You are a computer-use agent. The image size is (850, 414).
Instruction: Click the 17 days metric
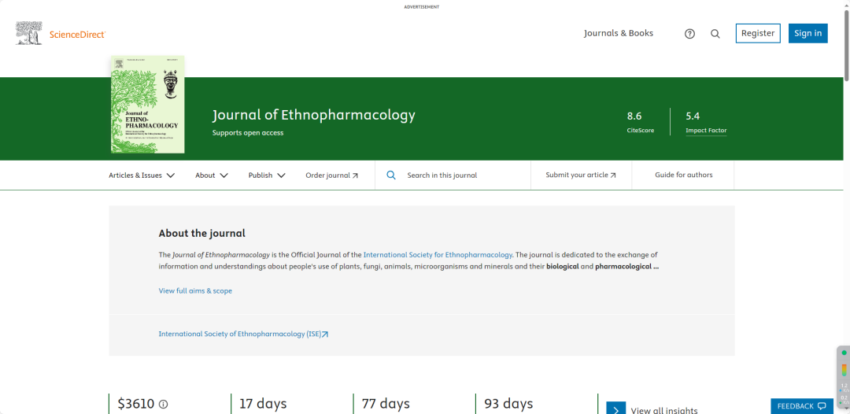click(263, 404)
